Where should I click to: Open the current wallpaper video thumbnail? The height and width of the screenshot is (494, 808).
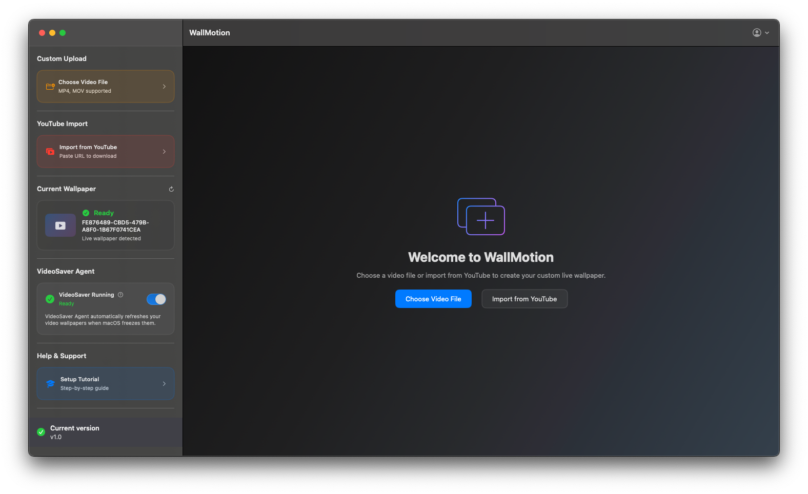[x=60, y=225]
